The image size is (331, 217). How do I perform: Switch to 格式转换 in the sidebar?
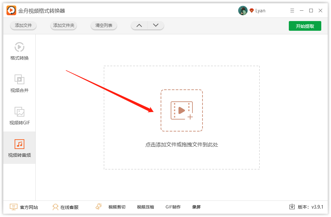[x=19, y=51]
